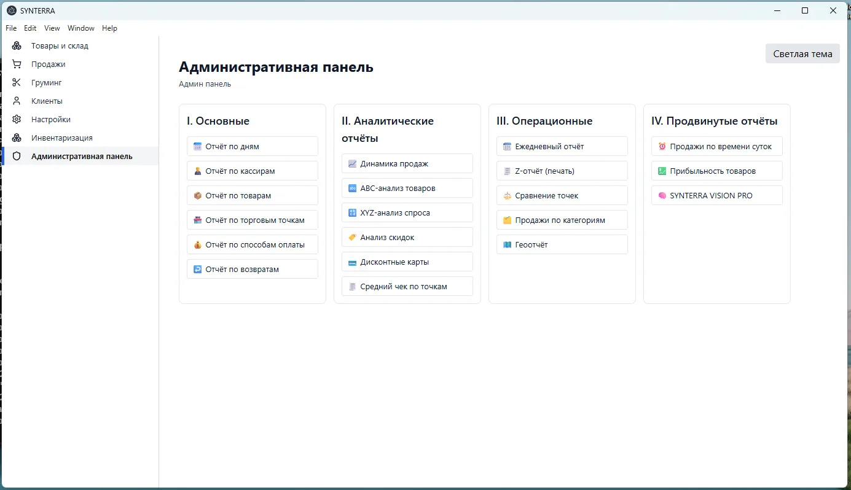
Task: Open the Window menu
Action: point(81,28)
